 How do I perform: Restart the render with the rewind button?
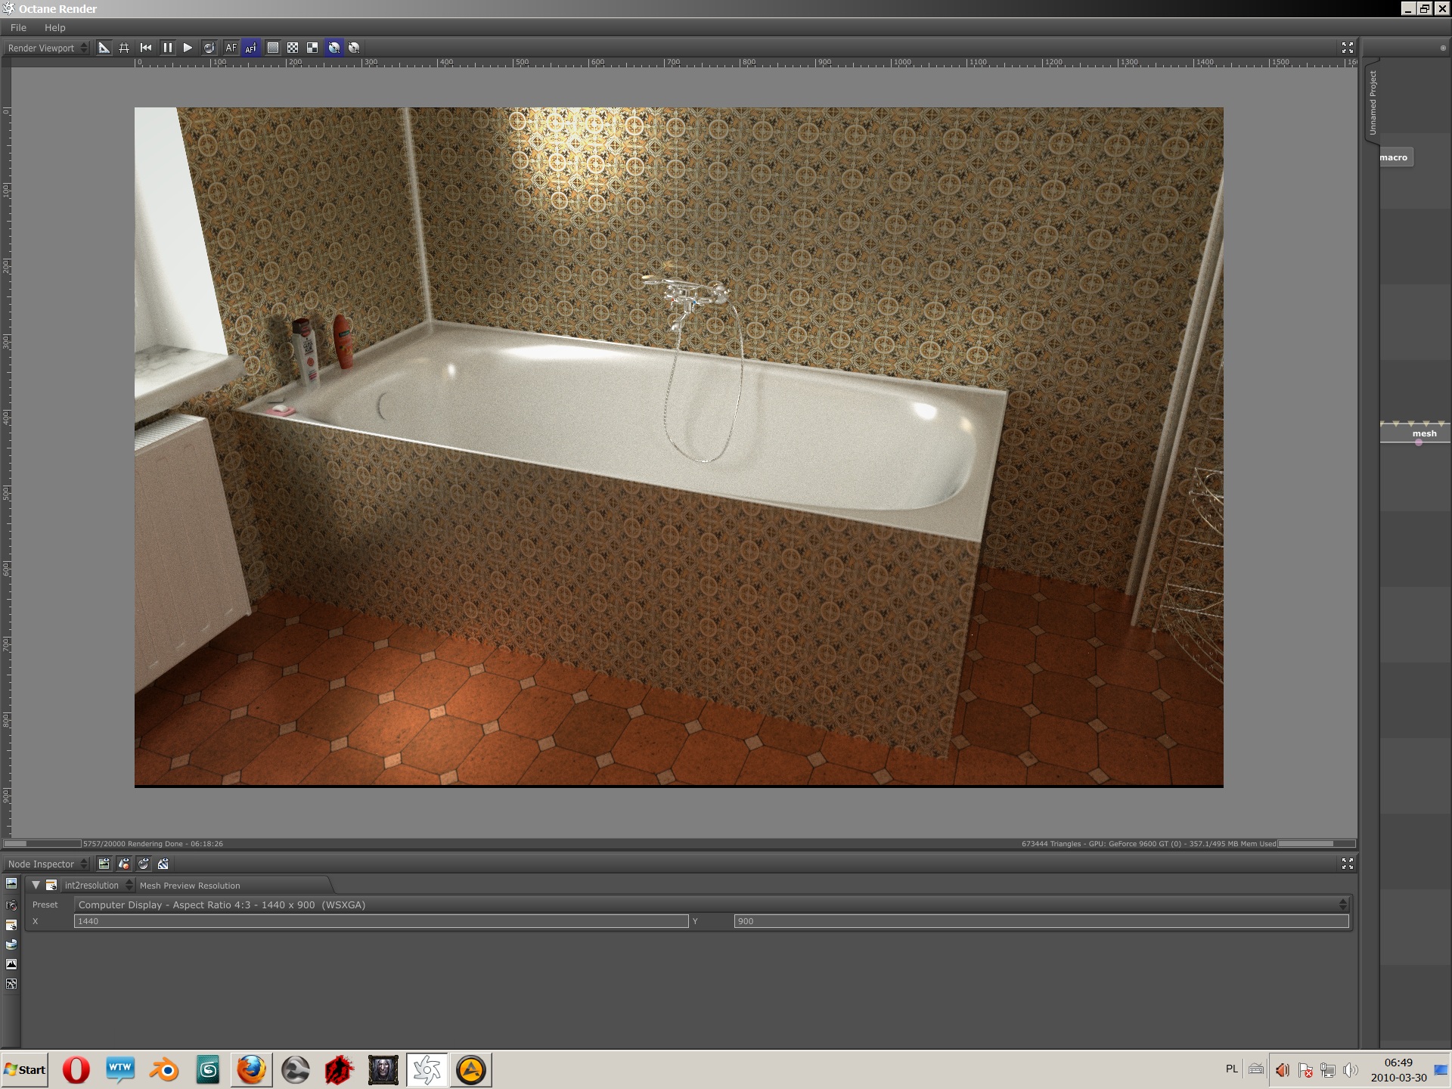(x=146, y=48)
